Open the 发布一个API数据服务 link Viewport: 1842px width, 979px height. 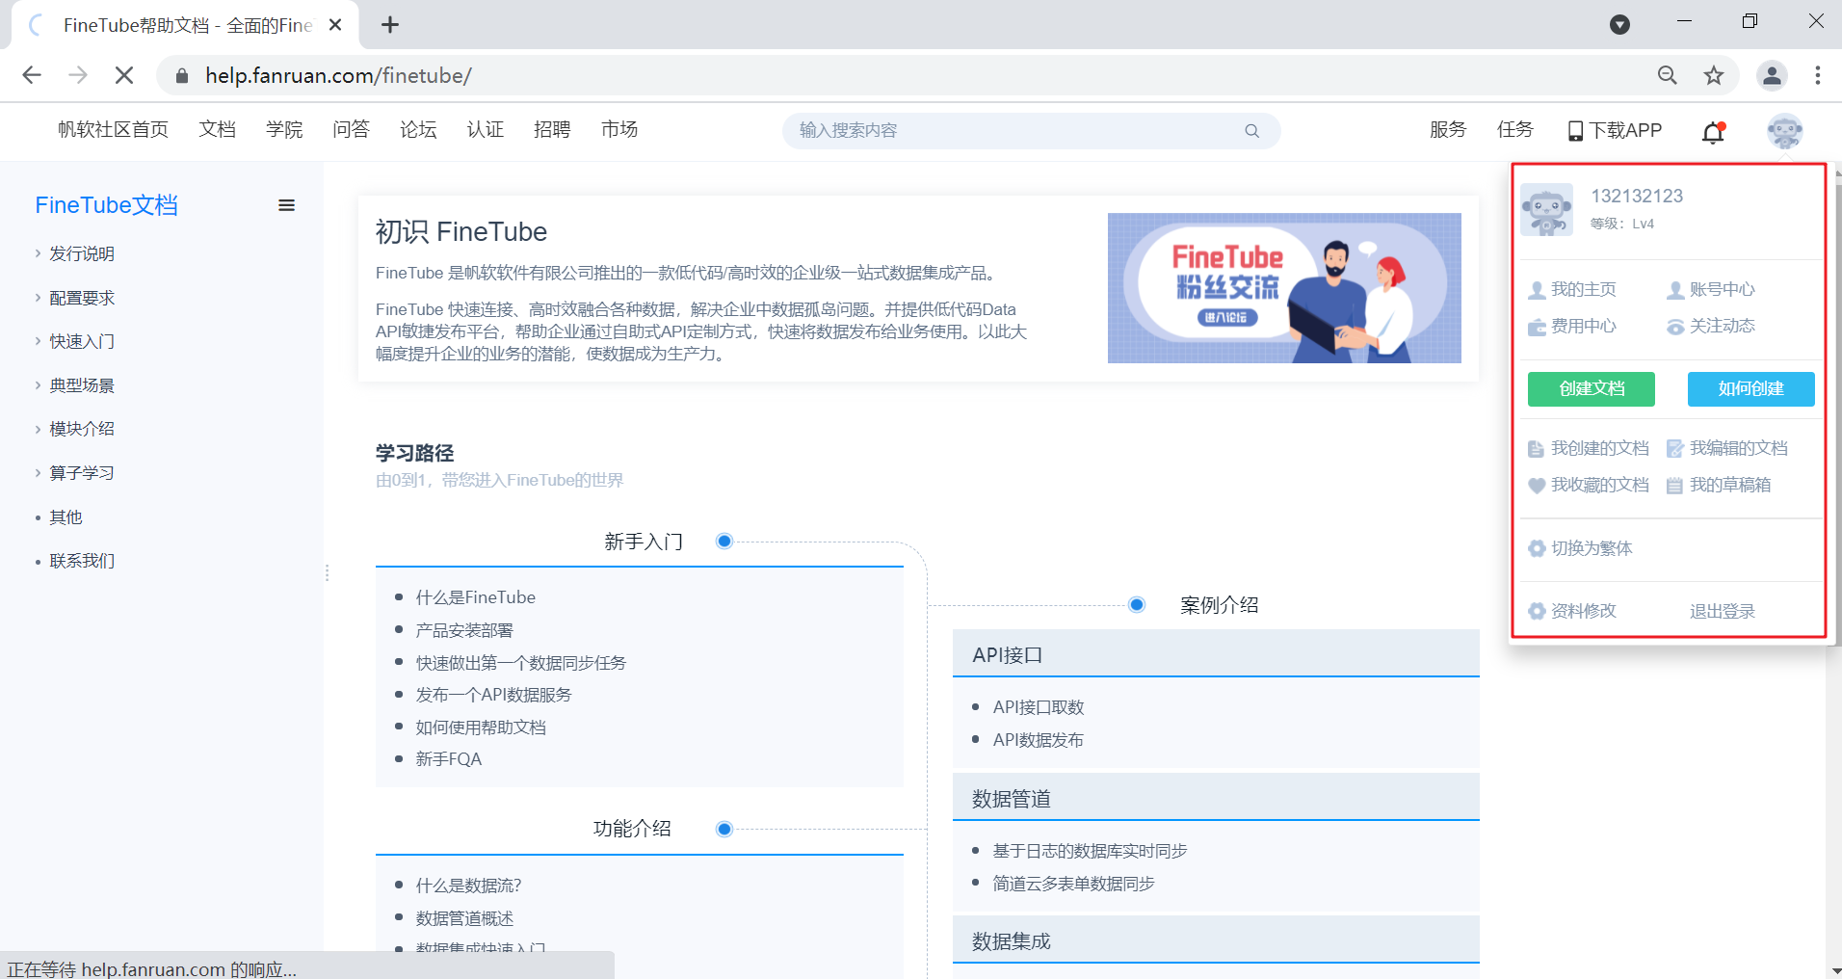(x=494, y=695)
